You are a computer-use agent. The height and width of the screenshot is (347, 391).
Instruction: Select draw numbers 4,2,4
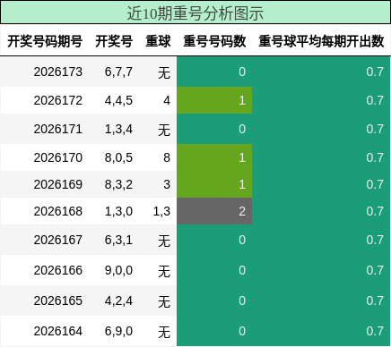118,300
